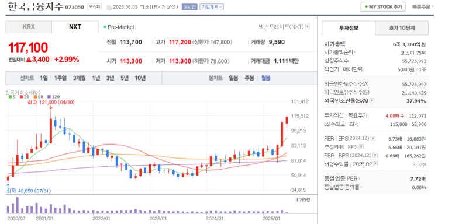Click 한국금융지주 stock name heading

point(35,6)
